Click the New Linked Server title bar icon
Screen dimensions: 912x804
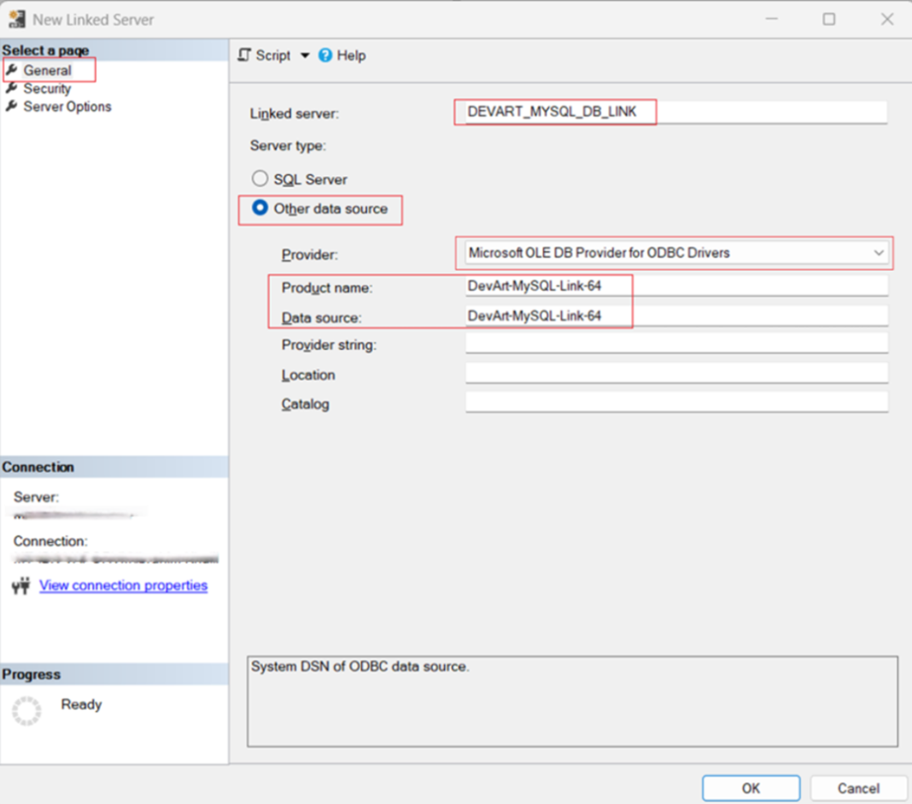tap(15, 18)
